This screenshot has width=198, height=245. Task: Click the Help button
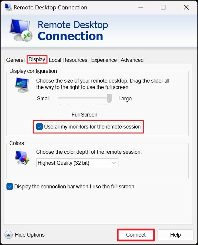175,235
